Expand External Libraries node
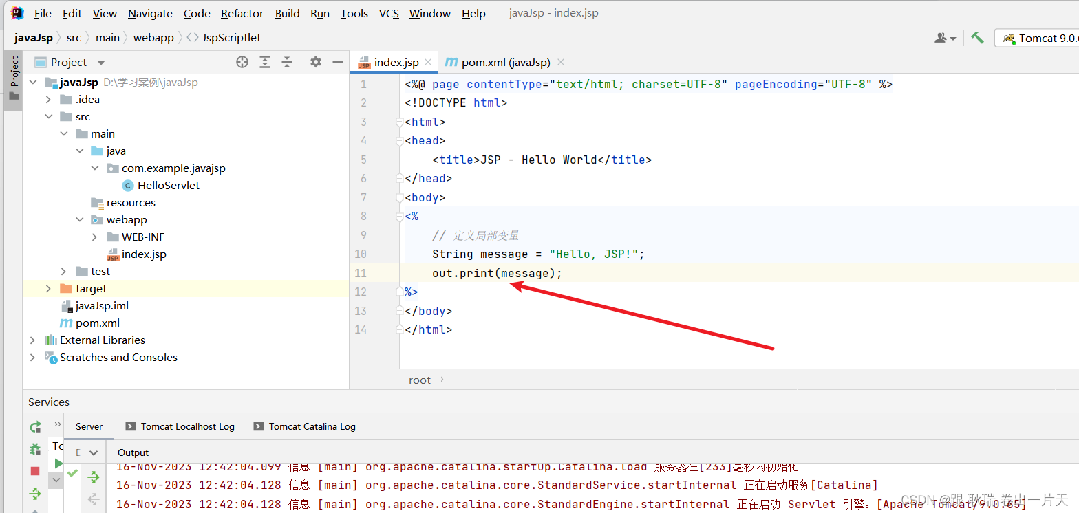The image size is (1079, 513). (x=32, y=340)
